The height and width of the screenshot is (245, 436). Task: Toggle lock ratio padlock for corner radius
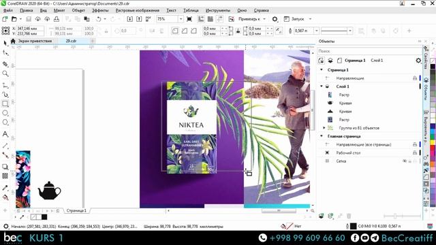pos(238,31)
